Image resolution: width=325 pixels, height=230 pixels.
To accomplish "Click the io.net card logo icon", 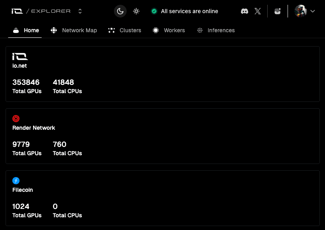I will tap(20, 57).
